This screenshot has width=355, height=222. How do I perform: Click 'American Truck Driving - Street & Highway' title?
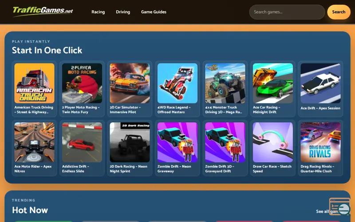[x=34, y=110]
